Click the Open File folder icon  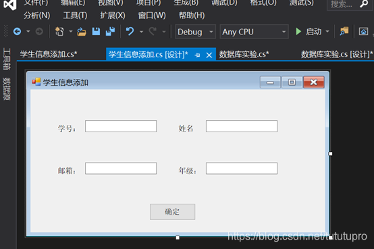[81, 32]
